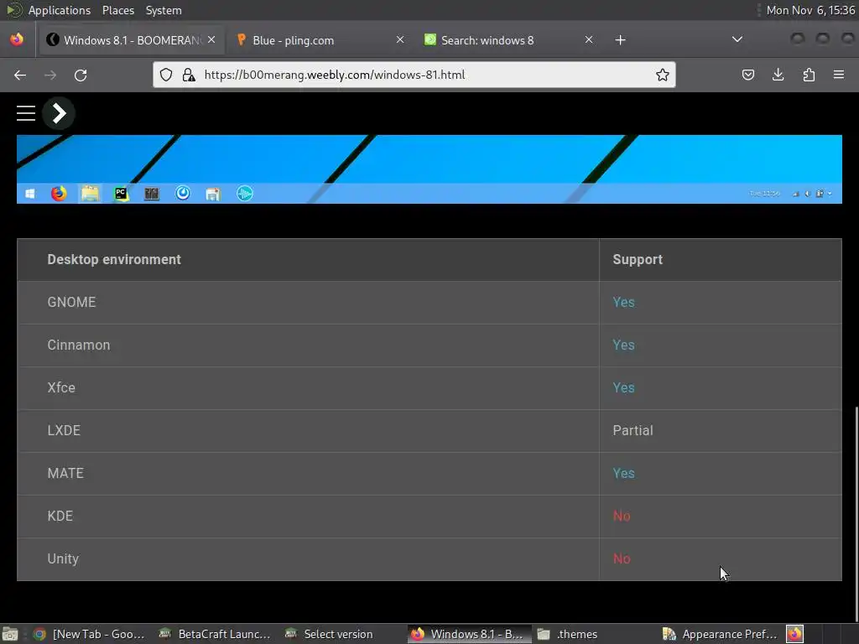Open Firefox application hamburger menu
This screenshot has height=644, width=859.
839,75
